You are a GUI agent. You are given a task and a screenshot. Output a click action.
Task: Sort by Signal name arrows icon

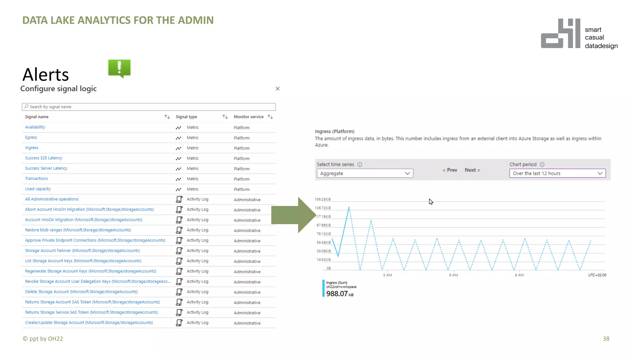(x=167, y=117)
